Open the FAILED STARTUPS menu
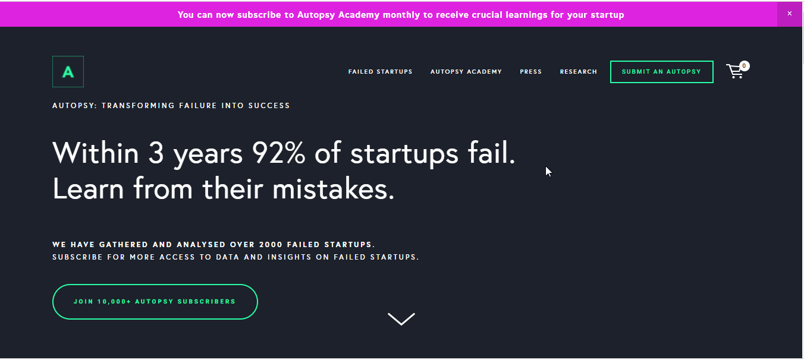Viewport: 804px width, 360px height. click(x=380, y=71)
